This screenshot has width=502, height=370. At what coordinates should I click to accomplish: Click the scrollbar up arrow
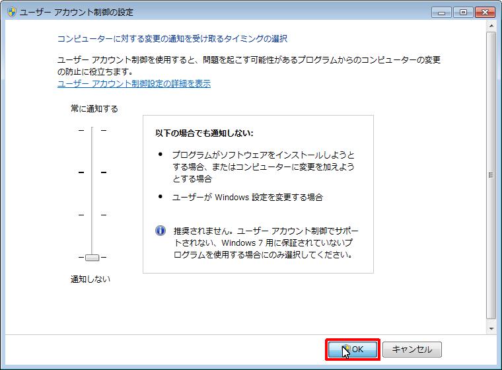click(x=491, y=26)
